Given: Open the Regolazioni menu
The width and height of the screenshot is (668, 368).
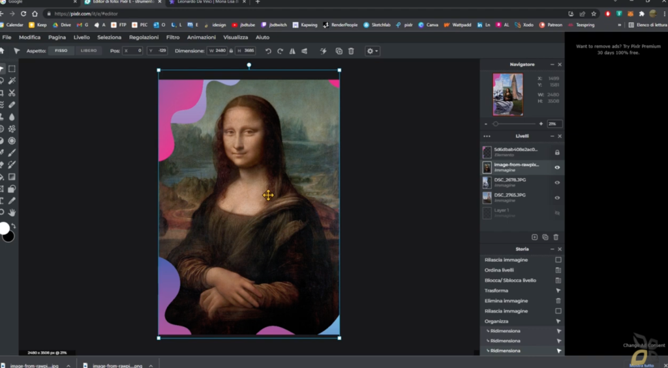Looking at the screenshot, I should pos(144,37).
